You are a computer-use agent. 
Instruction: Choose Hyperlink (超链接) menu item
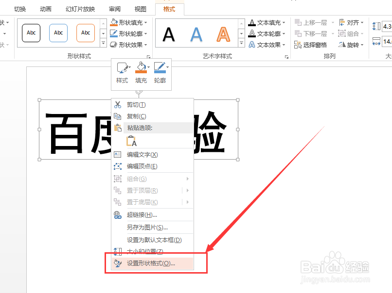click(153, 215)
